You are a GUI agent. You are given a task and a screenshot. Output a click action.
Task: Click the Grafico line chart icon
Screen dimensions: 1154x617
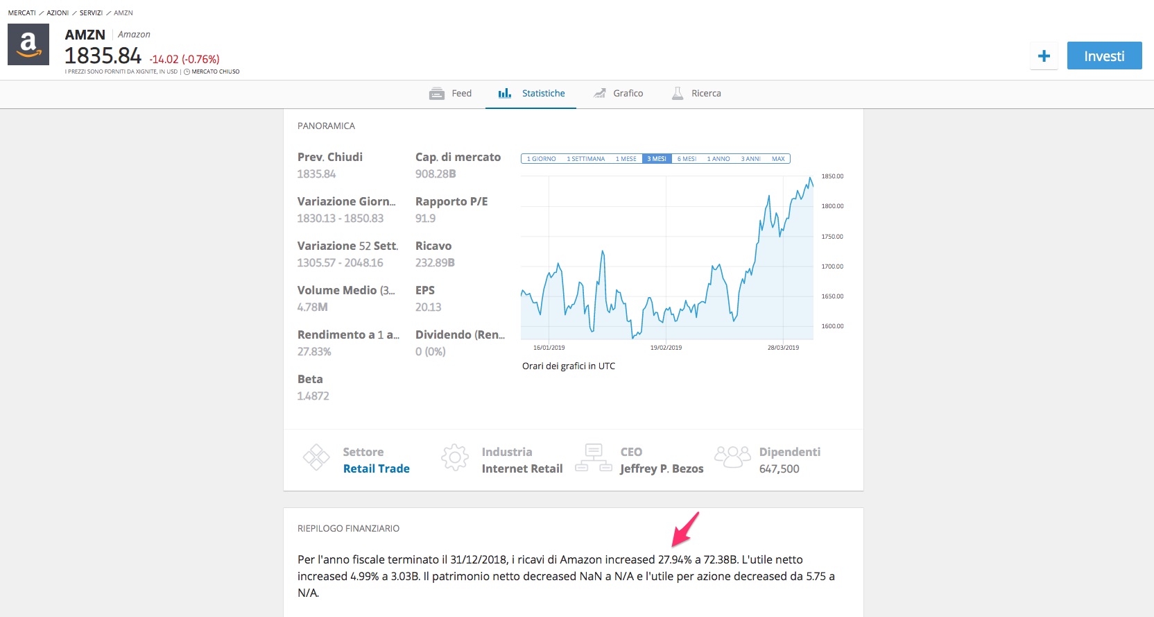click(x=600, y=94)
